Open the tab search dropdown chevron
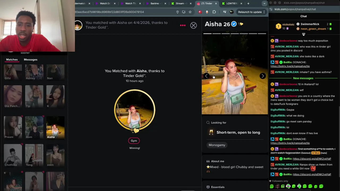The height and width of the screenshot is (191, 340). pos(264,3)
